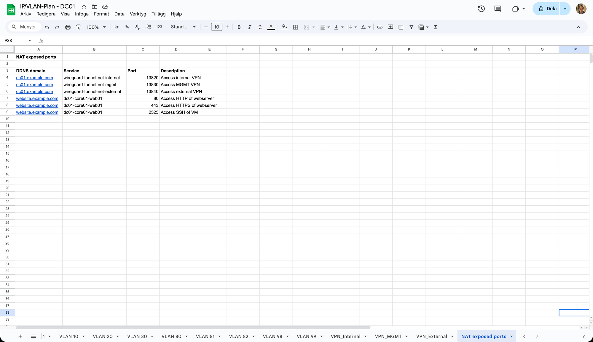The image size is (593, 342).
Task: Click the undo icon
Action: pyautogui.click(x=47, y=27)
